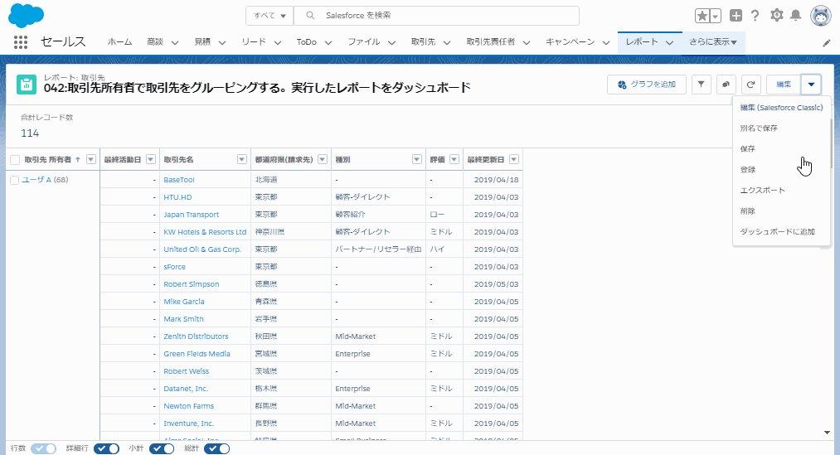Expand the レポート tab chevron
This screenshot has width=840, height=455.
click(x=669, y=42)
